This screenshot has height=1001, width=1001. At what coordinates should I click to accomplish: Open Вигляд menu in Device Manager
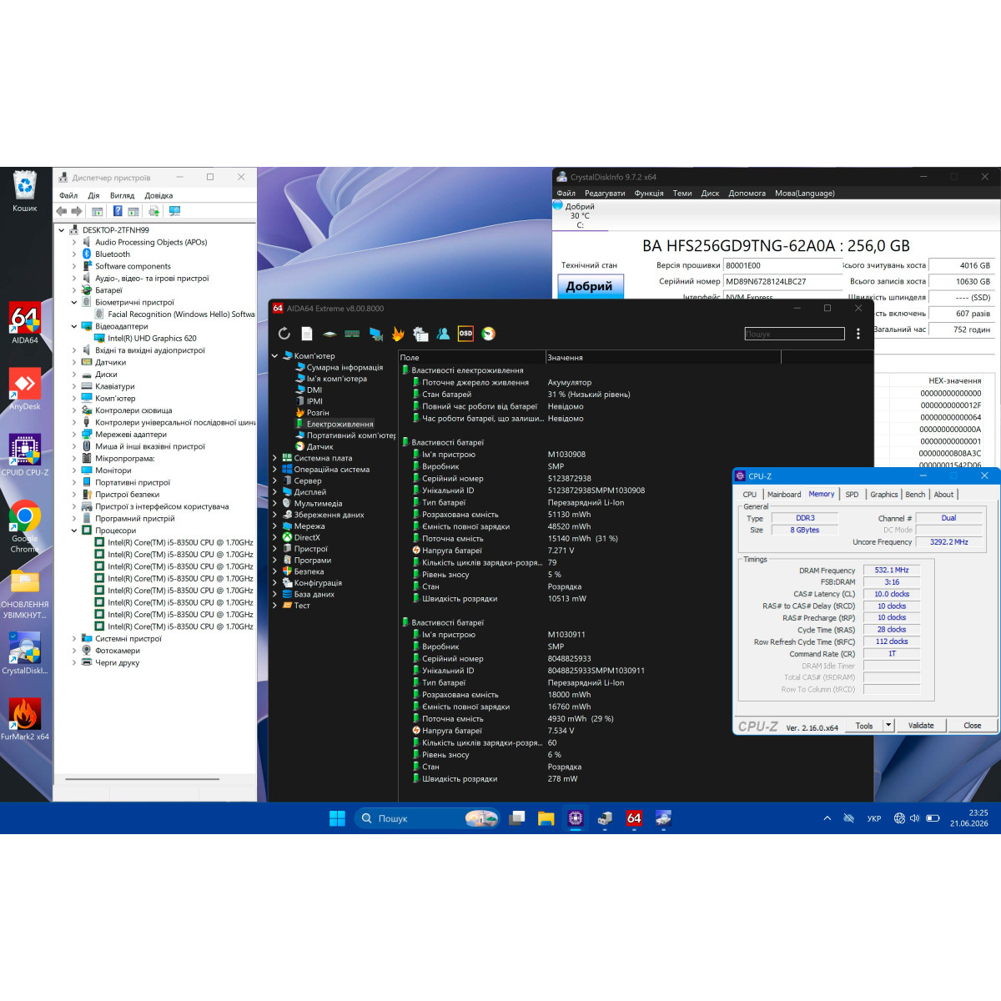tap(122, 195)
